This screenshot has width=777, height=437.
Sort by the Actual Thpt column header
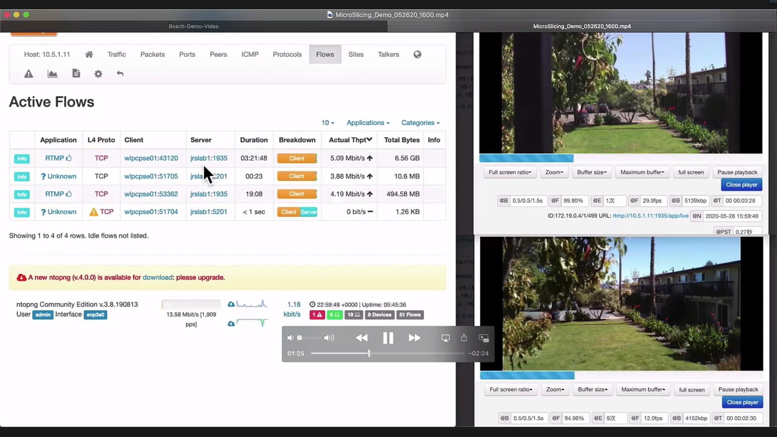pyautogui.click(x=350, y=140)
